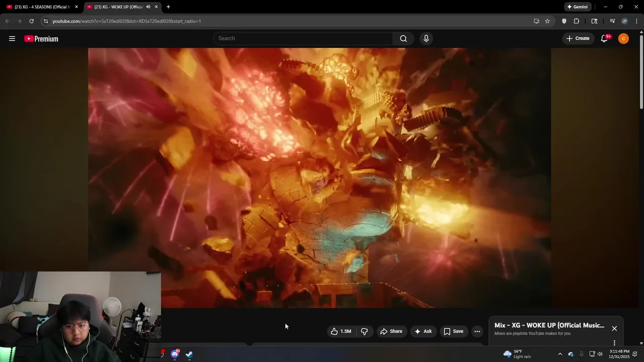Close the Mix playlist panel
The width and height of the screenshot is (644, 362).
[614, 328]
